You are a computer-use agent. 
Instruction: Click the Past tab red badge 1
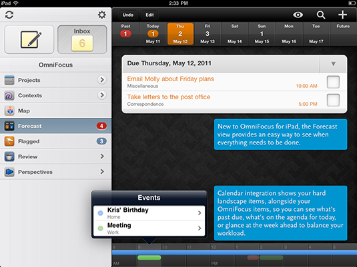tap(125, 34)
